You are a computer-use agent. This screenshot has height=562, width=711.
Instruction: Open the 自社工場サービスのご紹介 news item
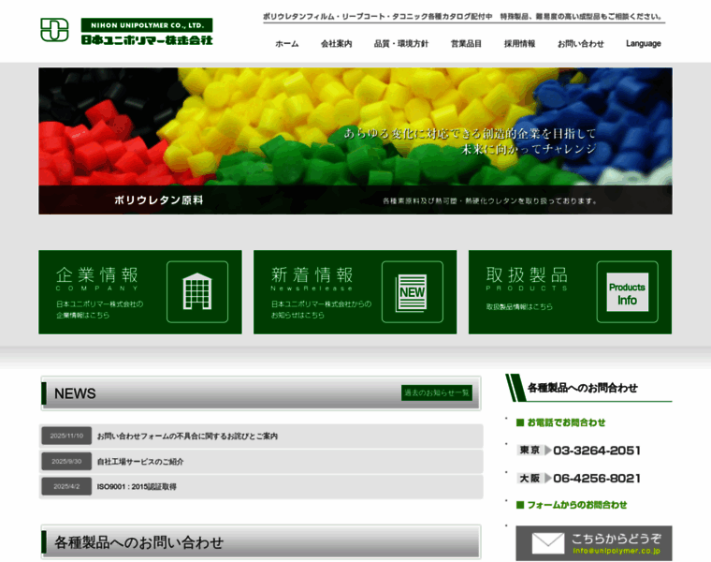click(x=140, y=461)
